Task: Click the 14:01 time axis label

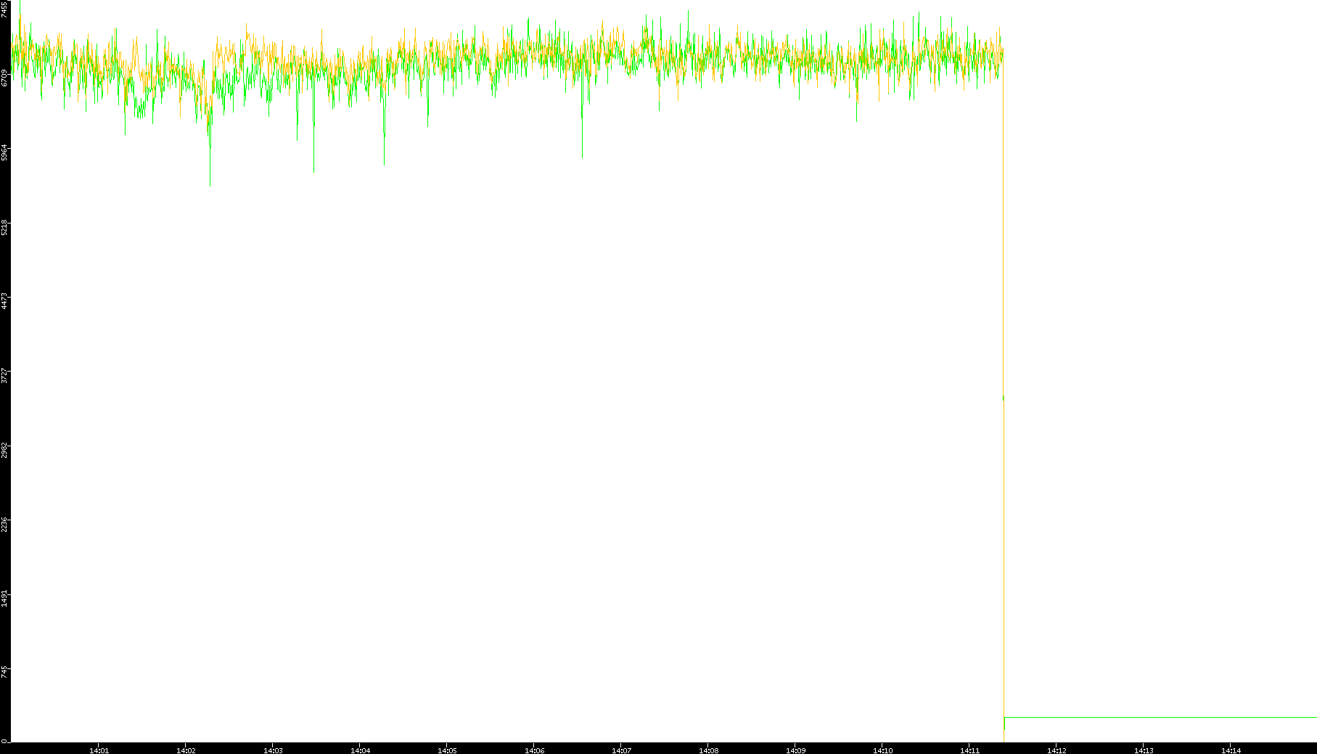Action: [99, 750]
